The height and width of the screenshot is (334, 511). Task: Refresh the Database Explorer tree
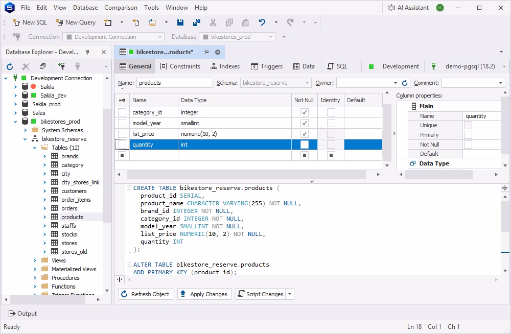point(10,66)
